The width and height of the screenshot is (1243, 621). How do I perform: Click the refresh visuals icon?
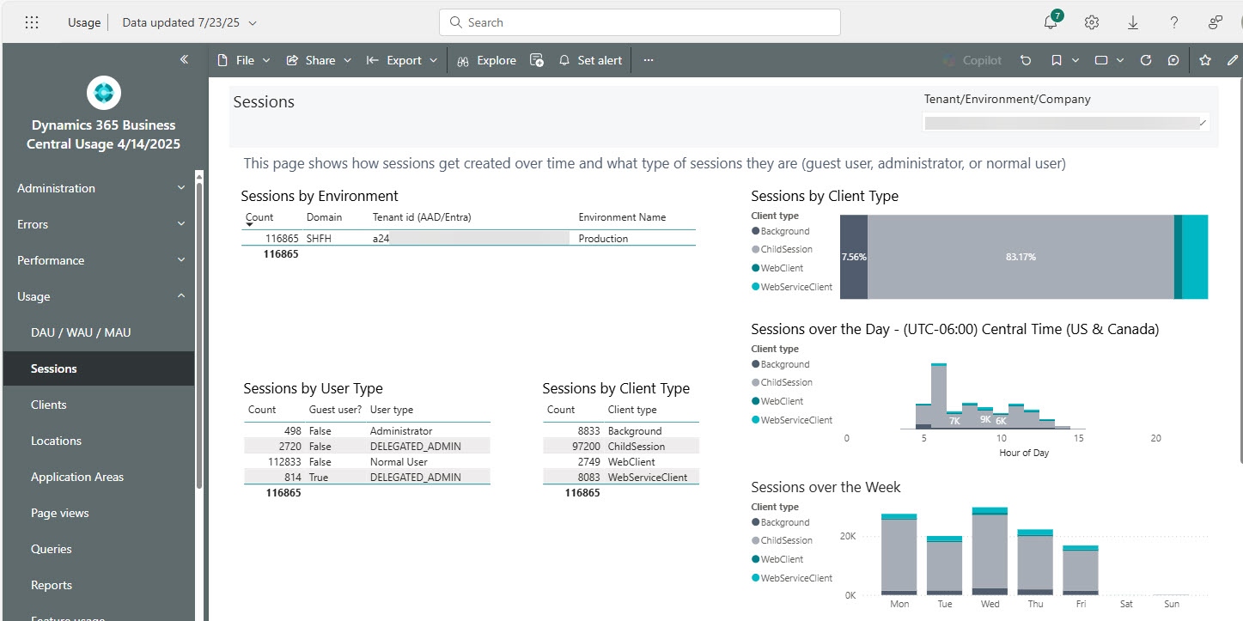point(1145,60)
